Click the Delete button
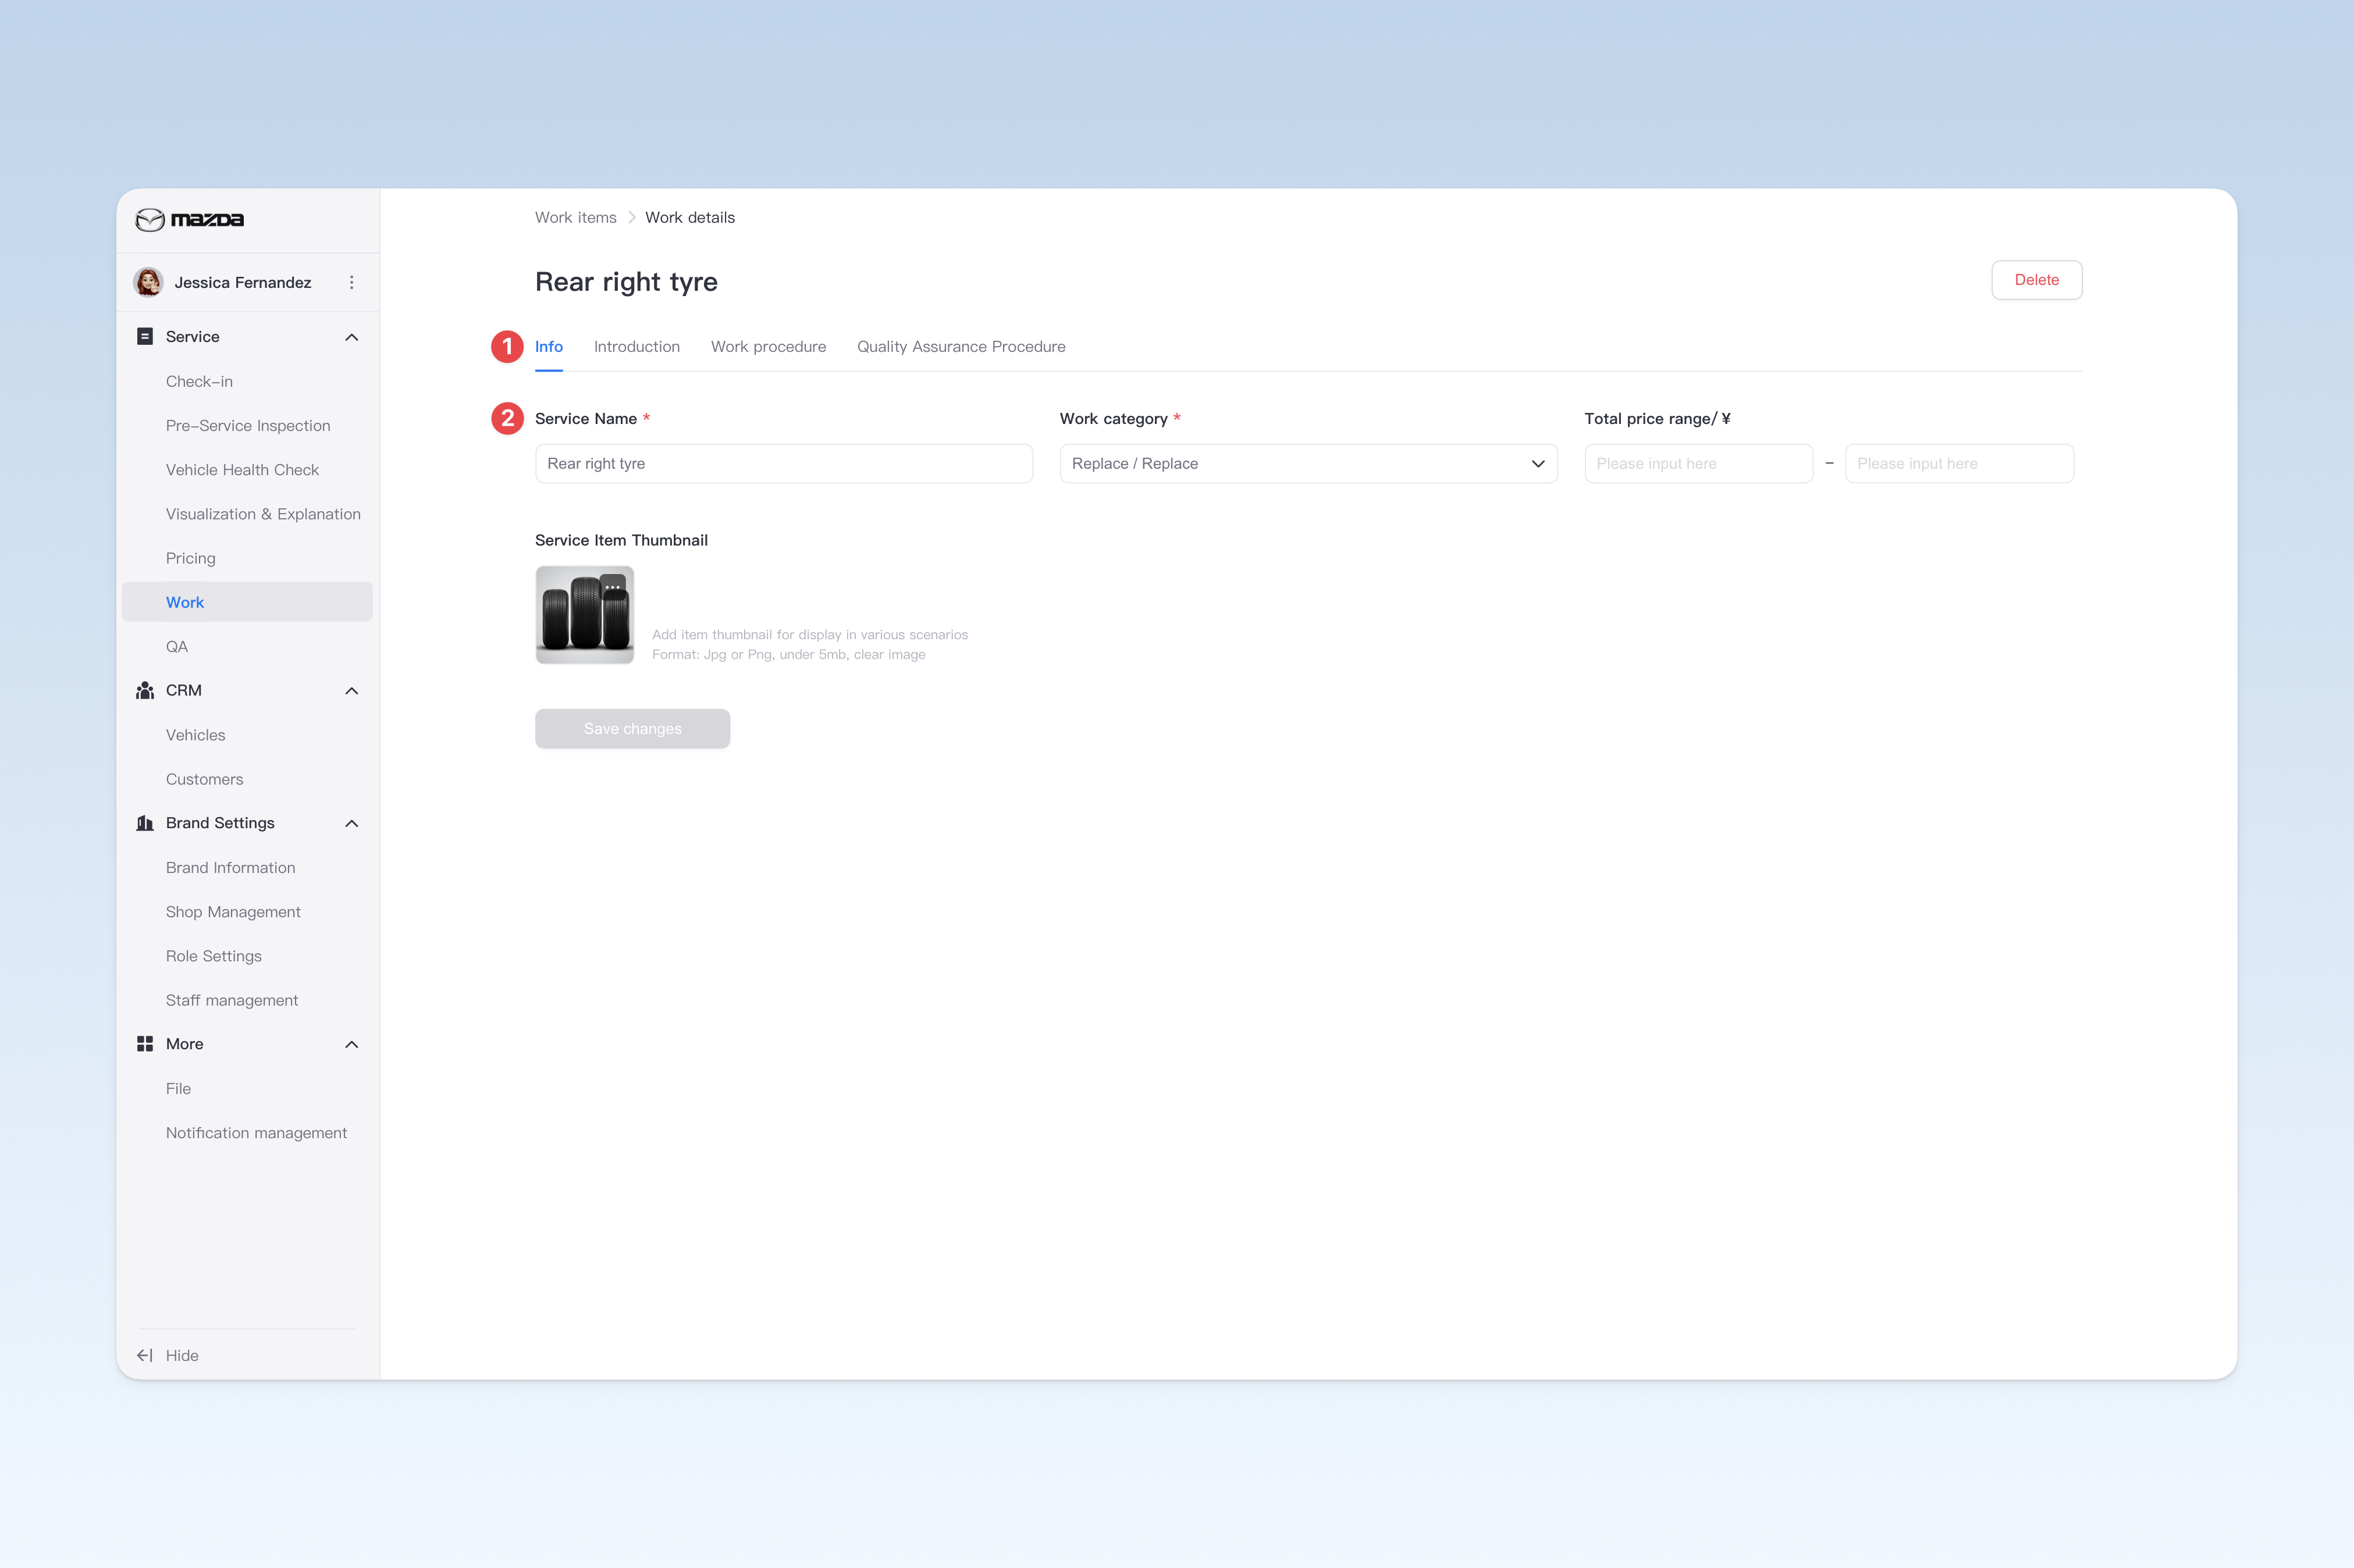This screenshot has width=2354, height=1568. coord(2036,280)
